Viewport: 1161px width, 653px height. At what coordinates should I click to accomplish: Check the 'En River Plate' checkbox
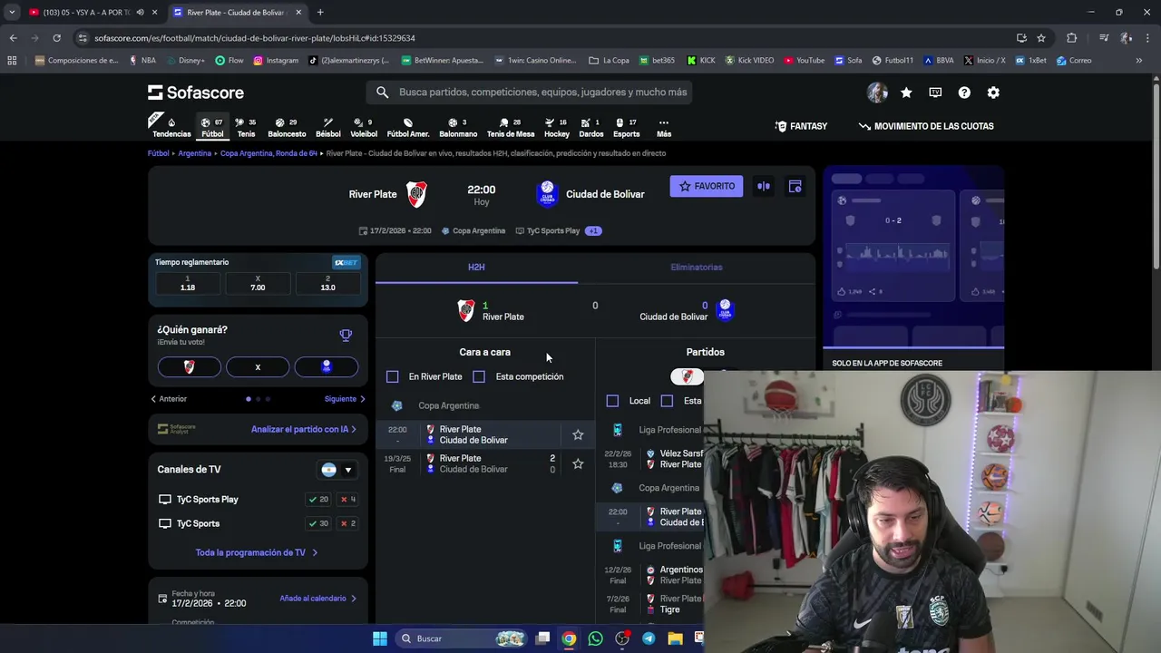click(393, 376)
